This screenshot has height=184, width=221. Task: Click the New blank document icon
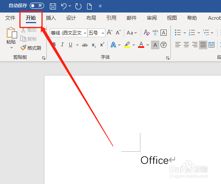pos(89,6)
